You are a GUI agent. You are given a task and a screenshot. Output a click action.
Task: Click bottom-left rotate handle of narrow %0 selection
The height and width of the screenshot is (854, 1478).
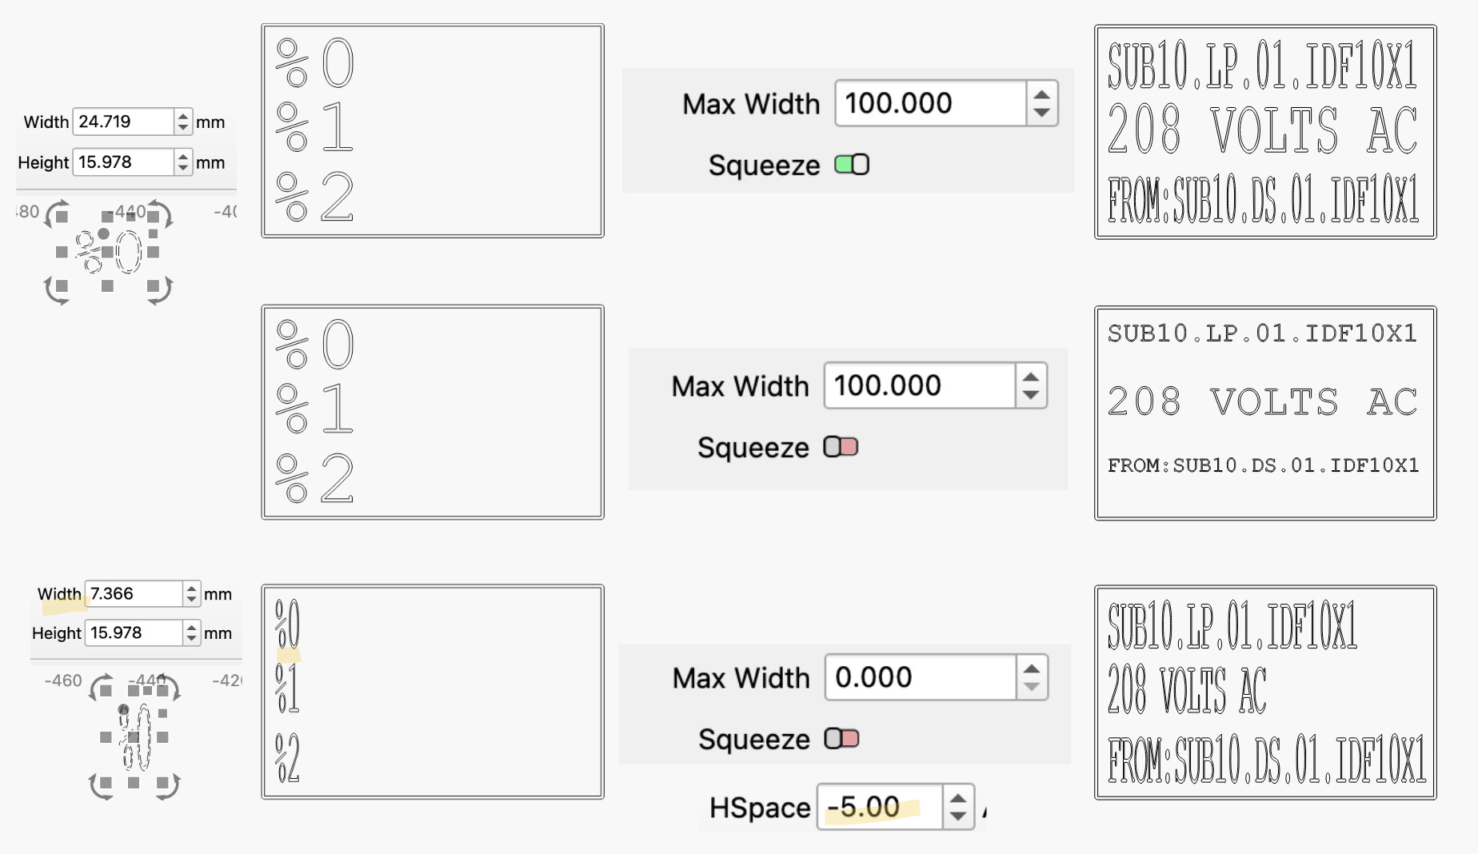(101, 786)
